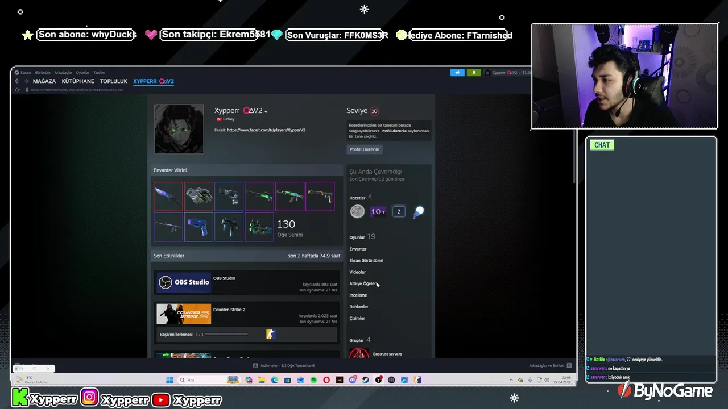Open the Bestrust servers group avatar

click(x=359, y=354)
